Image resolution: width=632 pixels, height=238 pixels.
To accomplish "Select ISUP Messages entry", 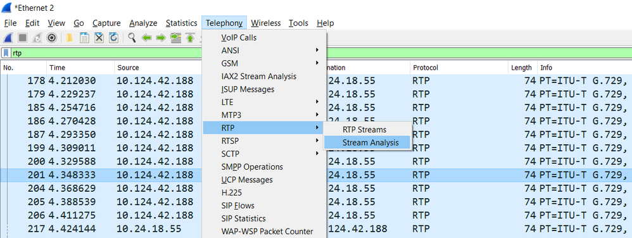I will click(x=264, y=89).
